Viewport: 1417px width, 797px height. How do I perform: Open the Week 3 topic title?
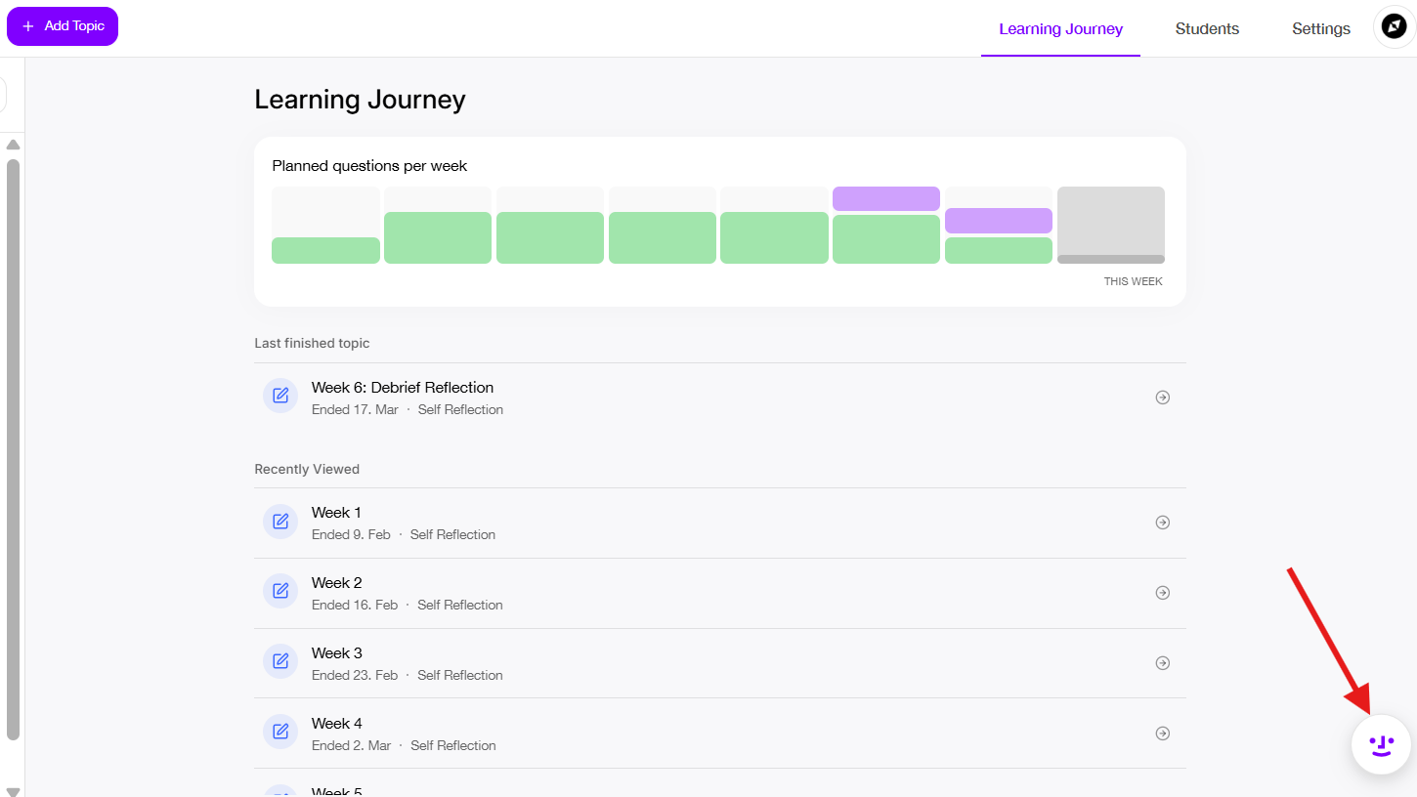pos(337,653)
